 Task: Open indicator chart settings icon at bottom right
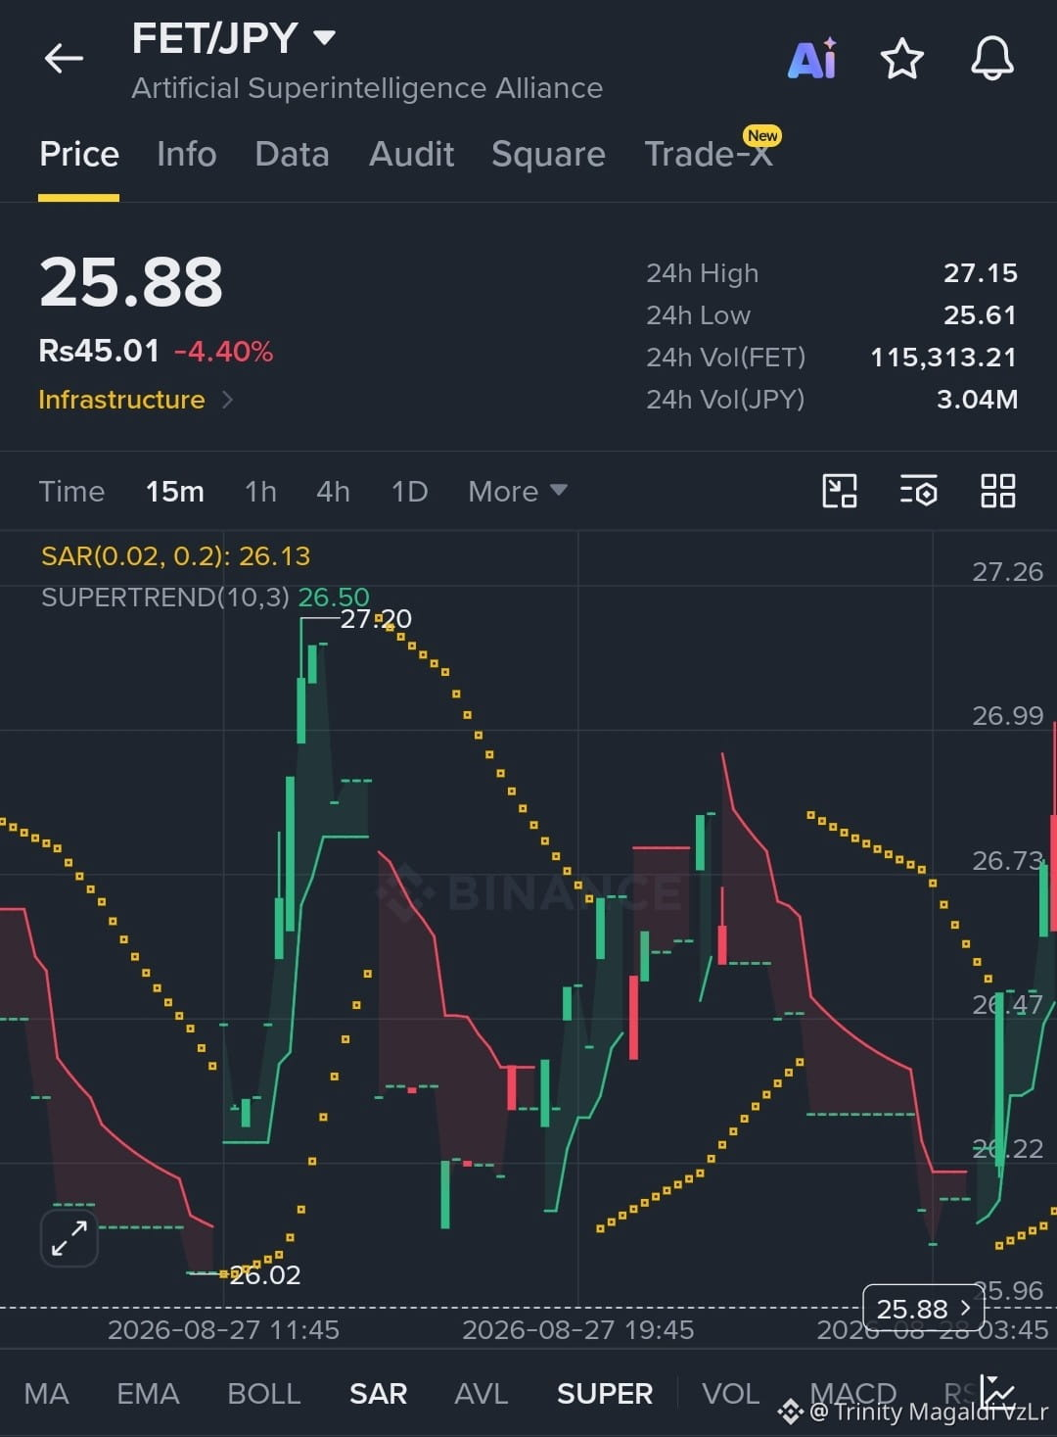999,1390
